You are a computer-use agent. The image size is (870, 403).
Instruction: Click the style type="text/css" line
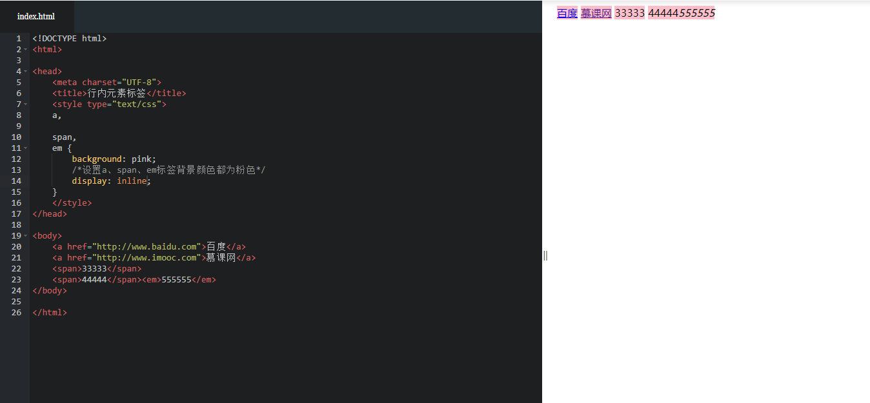pyautogui.click(x=109, y=104)
